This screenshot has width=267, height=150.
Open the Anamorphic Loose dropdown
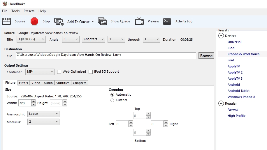point(43,114)
